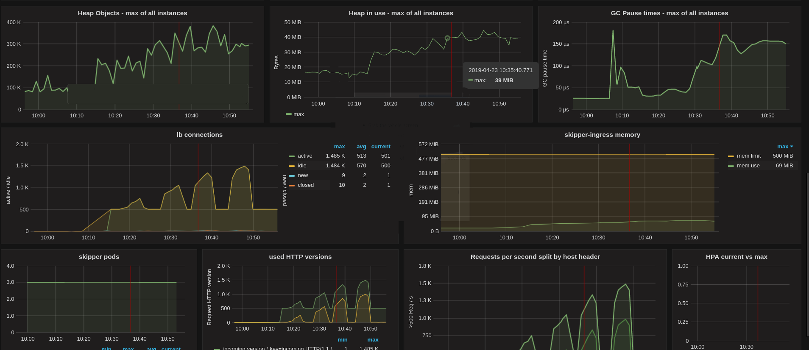Toggle the mem use series in memory legend
Screen dimensions: 809x350
[x=748, y=166]
